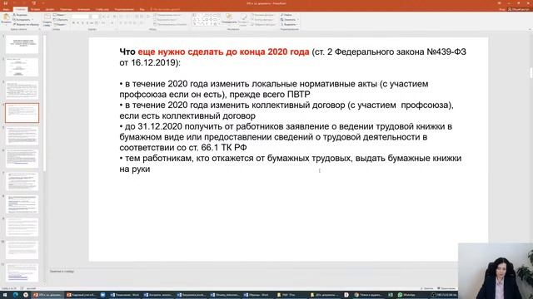Toggle Примечания (Comments) in status bar
The height and width of the screenshot is (299, 533).
click(x=446, y=288)
